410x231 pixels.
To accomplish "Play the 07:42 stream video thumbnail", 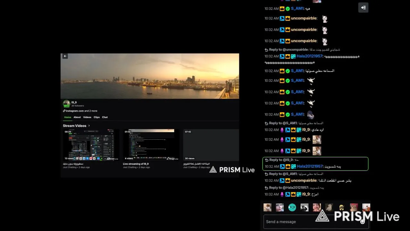I will point(211,145).
